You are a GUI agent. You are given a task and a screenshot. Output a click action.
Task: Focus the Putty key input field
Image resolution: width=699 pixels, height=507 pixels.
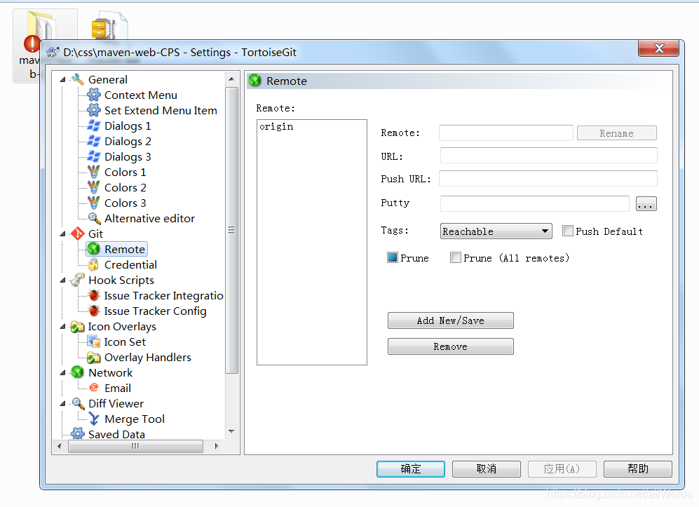tap(534, 203)
